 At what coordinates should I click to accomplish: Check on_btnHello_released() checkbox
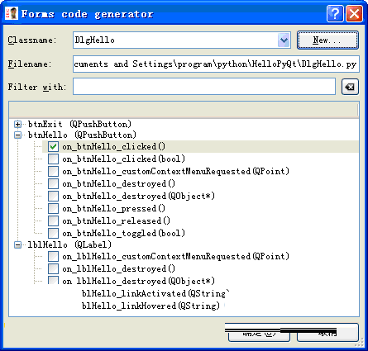pyautogui.click(x=53, y=221)
